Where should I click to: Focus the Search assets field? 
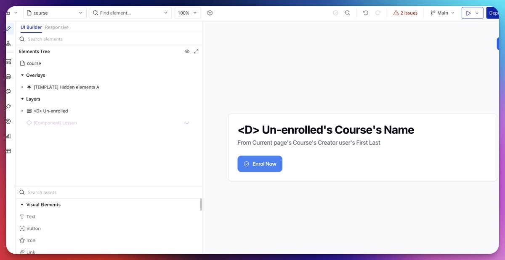point(109,192)
